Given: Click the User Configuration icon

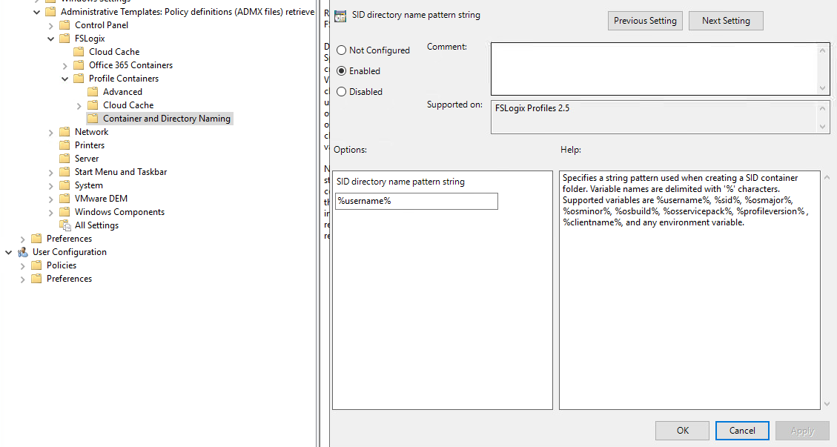Looking at the screenshot, I should point(22,252).
